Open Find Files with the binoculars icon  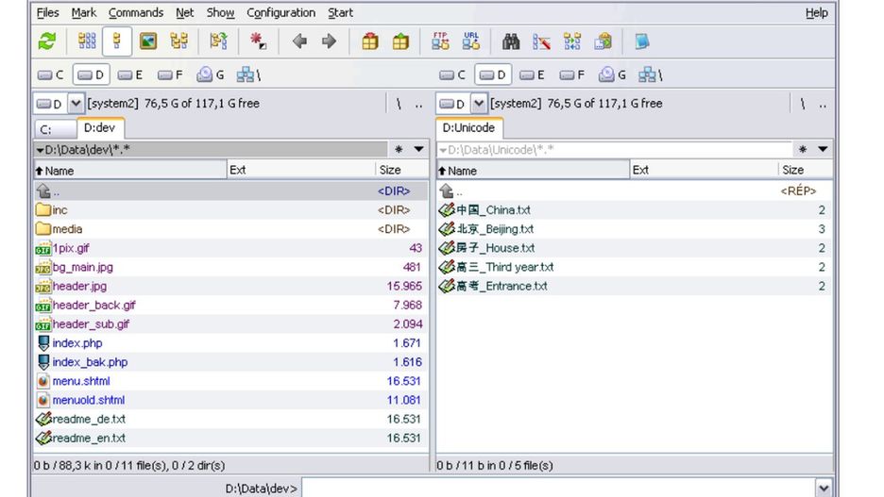511,41
